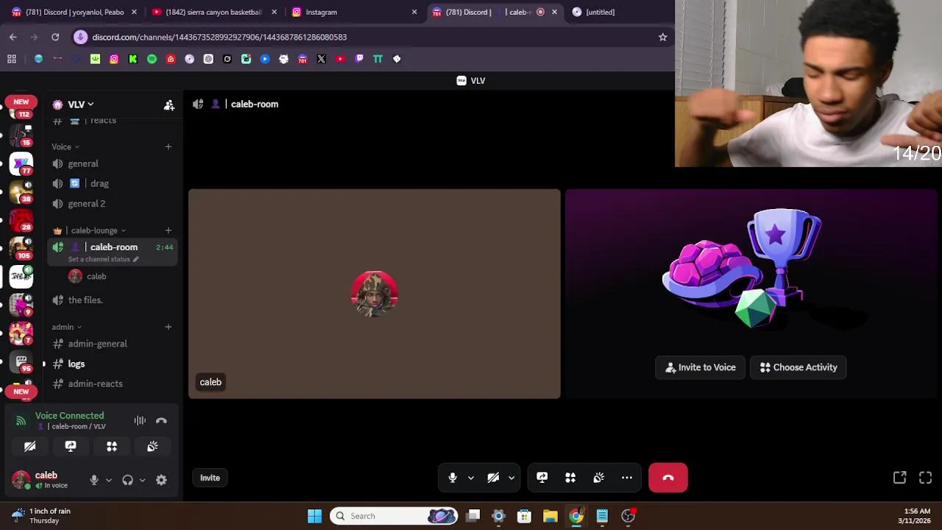This screenshot has height=530, width=942.
Task: Turn on camera in the call controls
Action: click(493, 478)
